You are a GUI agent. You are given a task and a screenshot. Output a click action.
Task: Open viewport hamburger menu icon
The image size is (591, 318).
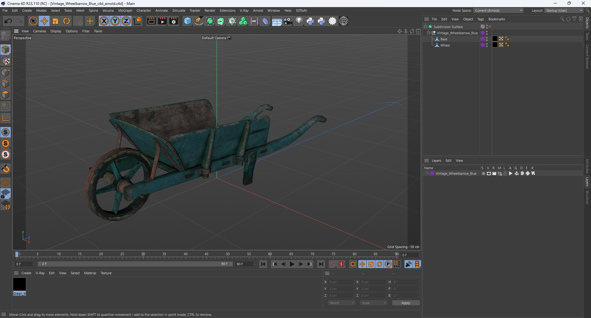coord(16,31)
